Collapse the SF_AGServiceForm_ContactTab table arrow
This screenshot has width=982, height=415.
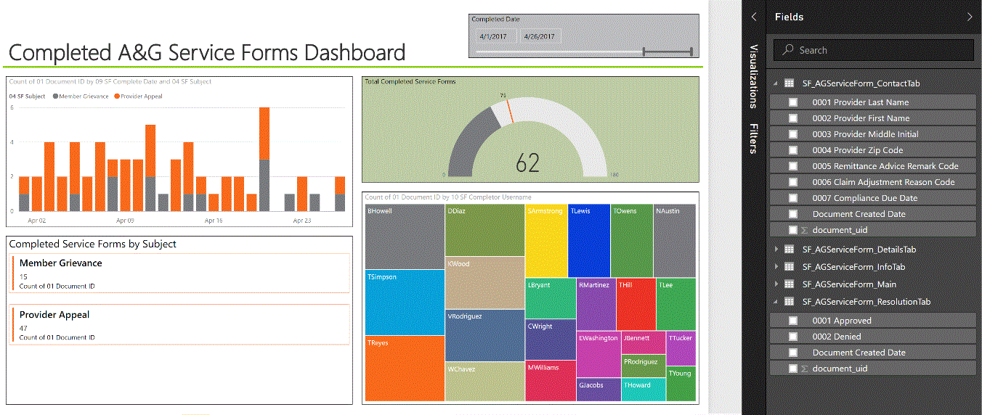(x=776, y=83)
